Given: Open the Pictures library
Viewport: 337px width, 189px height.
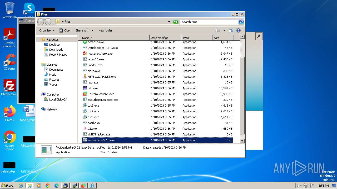Looking at the screenshot, I should 54,80.
